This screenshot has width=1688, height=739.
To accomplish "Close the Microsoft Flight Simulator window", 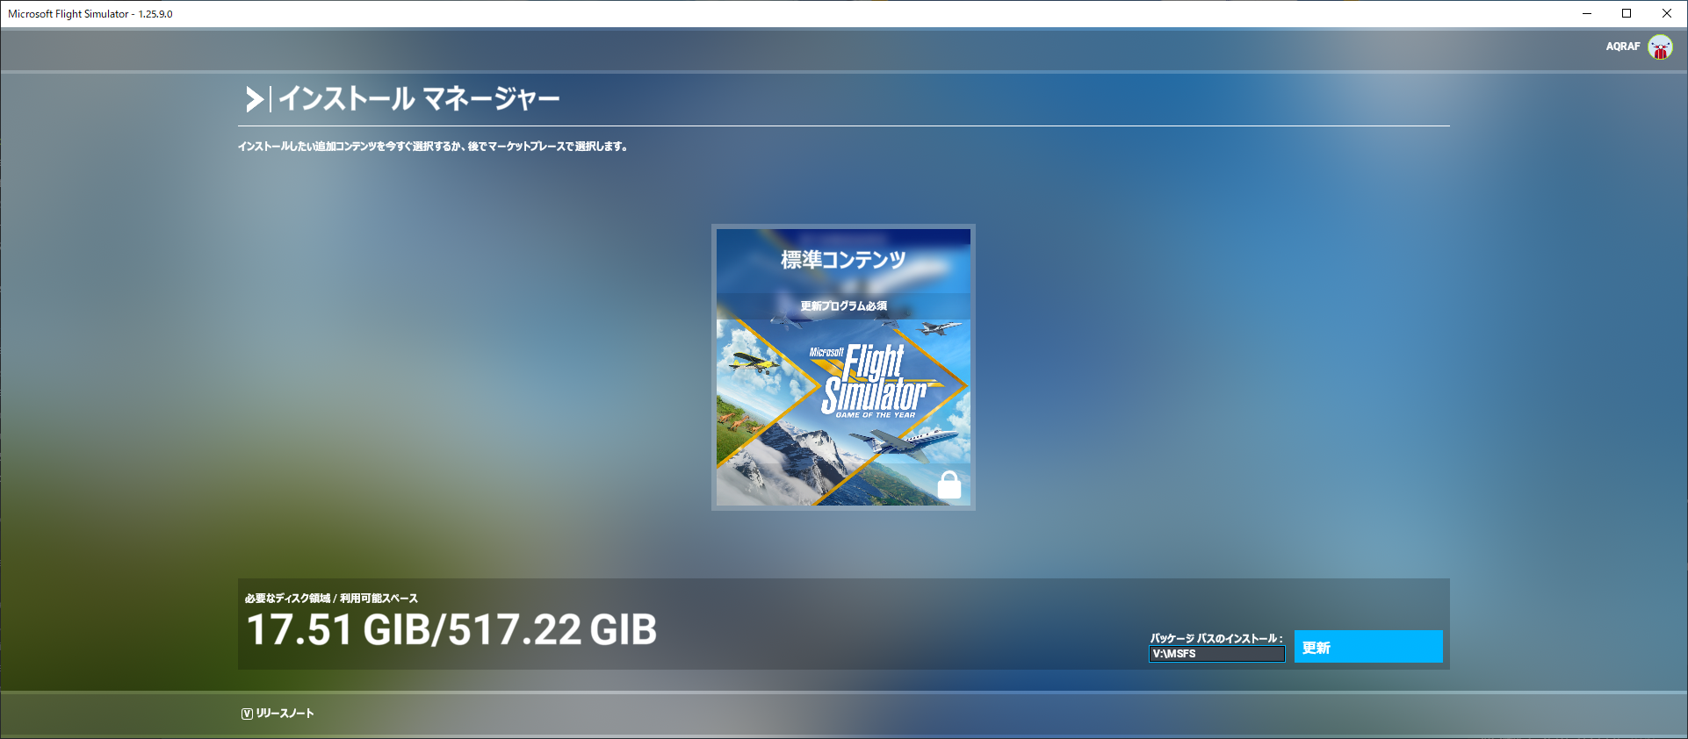I will coord(1666,13).
